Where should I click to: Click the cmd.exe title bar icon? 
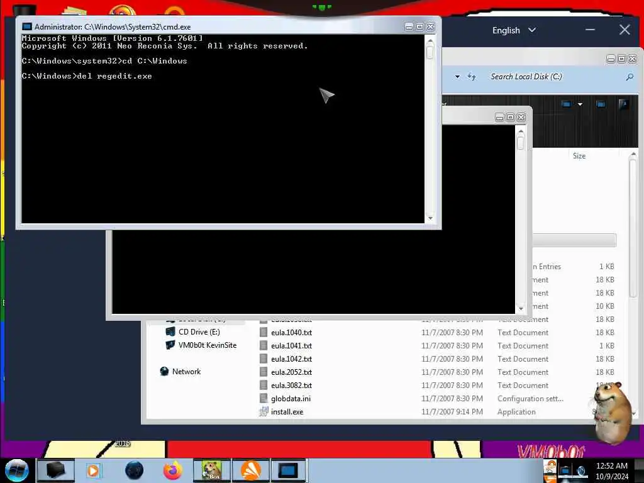[x=27, y=26]
